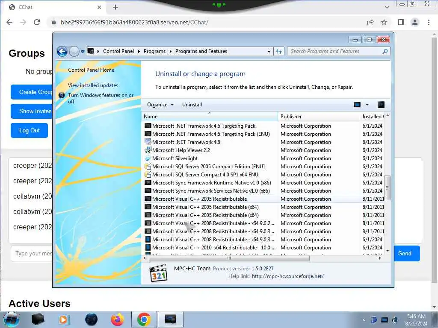Open Turn Windows features on or off
438x328 pixels.
[x=101, y=98]
